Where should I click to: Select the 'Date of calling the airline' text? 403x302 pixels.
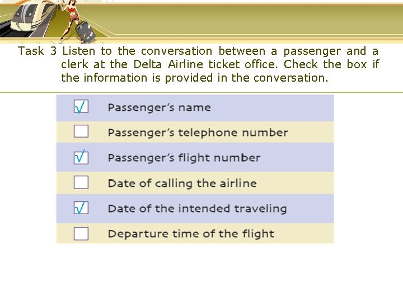click(x=182, y=183)
